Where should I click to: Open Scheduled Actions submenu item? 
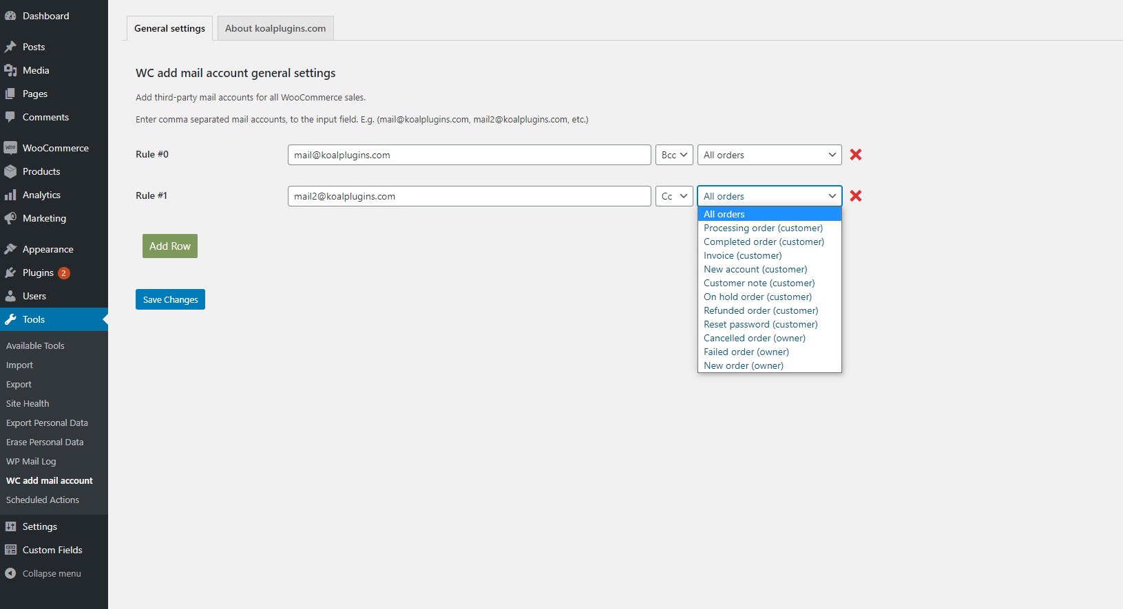43,500
